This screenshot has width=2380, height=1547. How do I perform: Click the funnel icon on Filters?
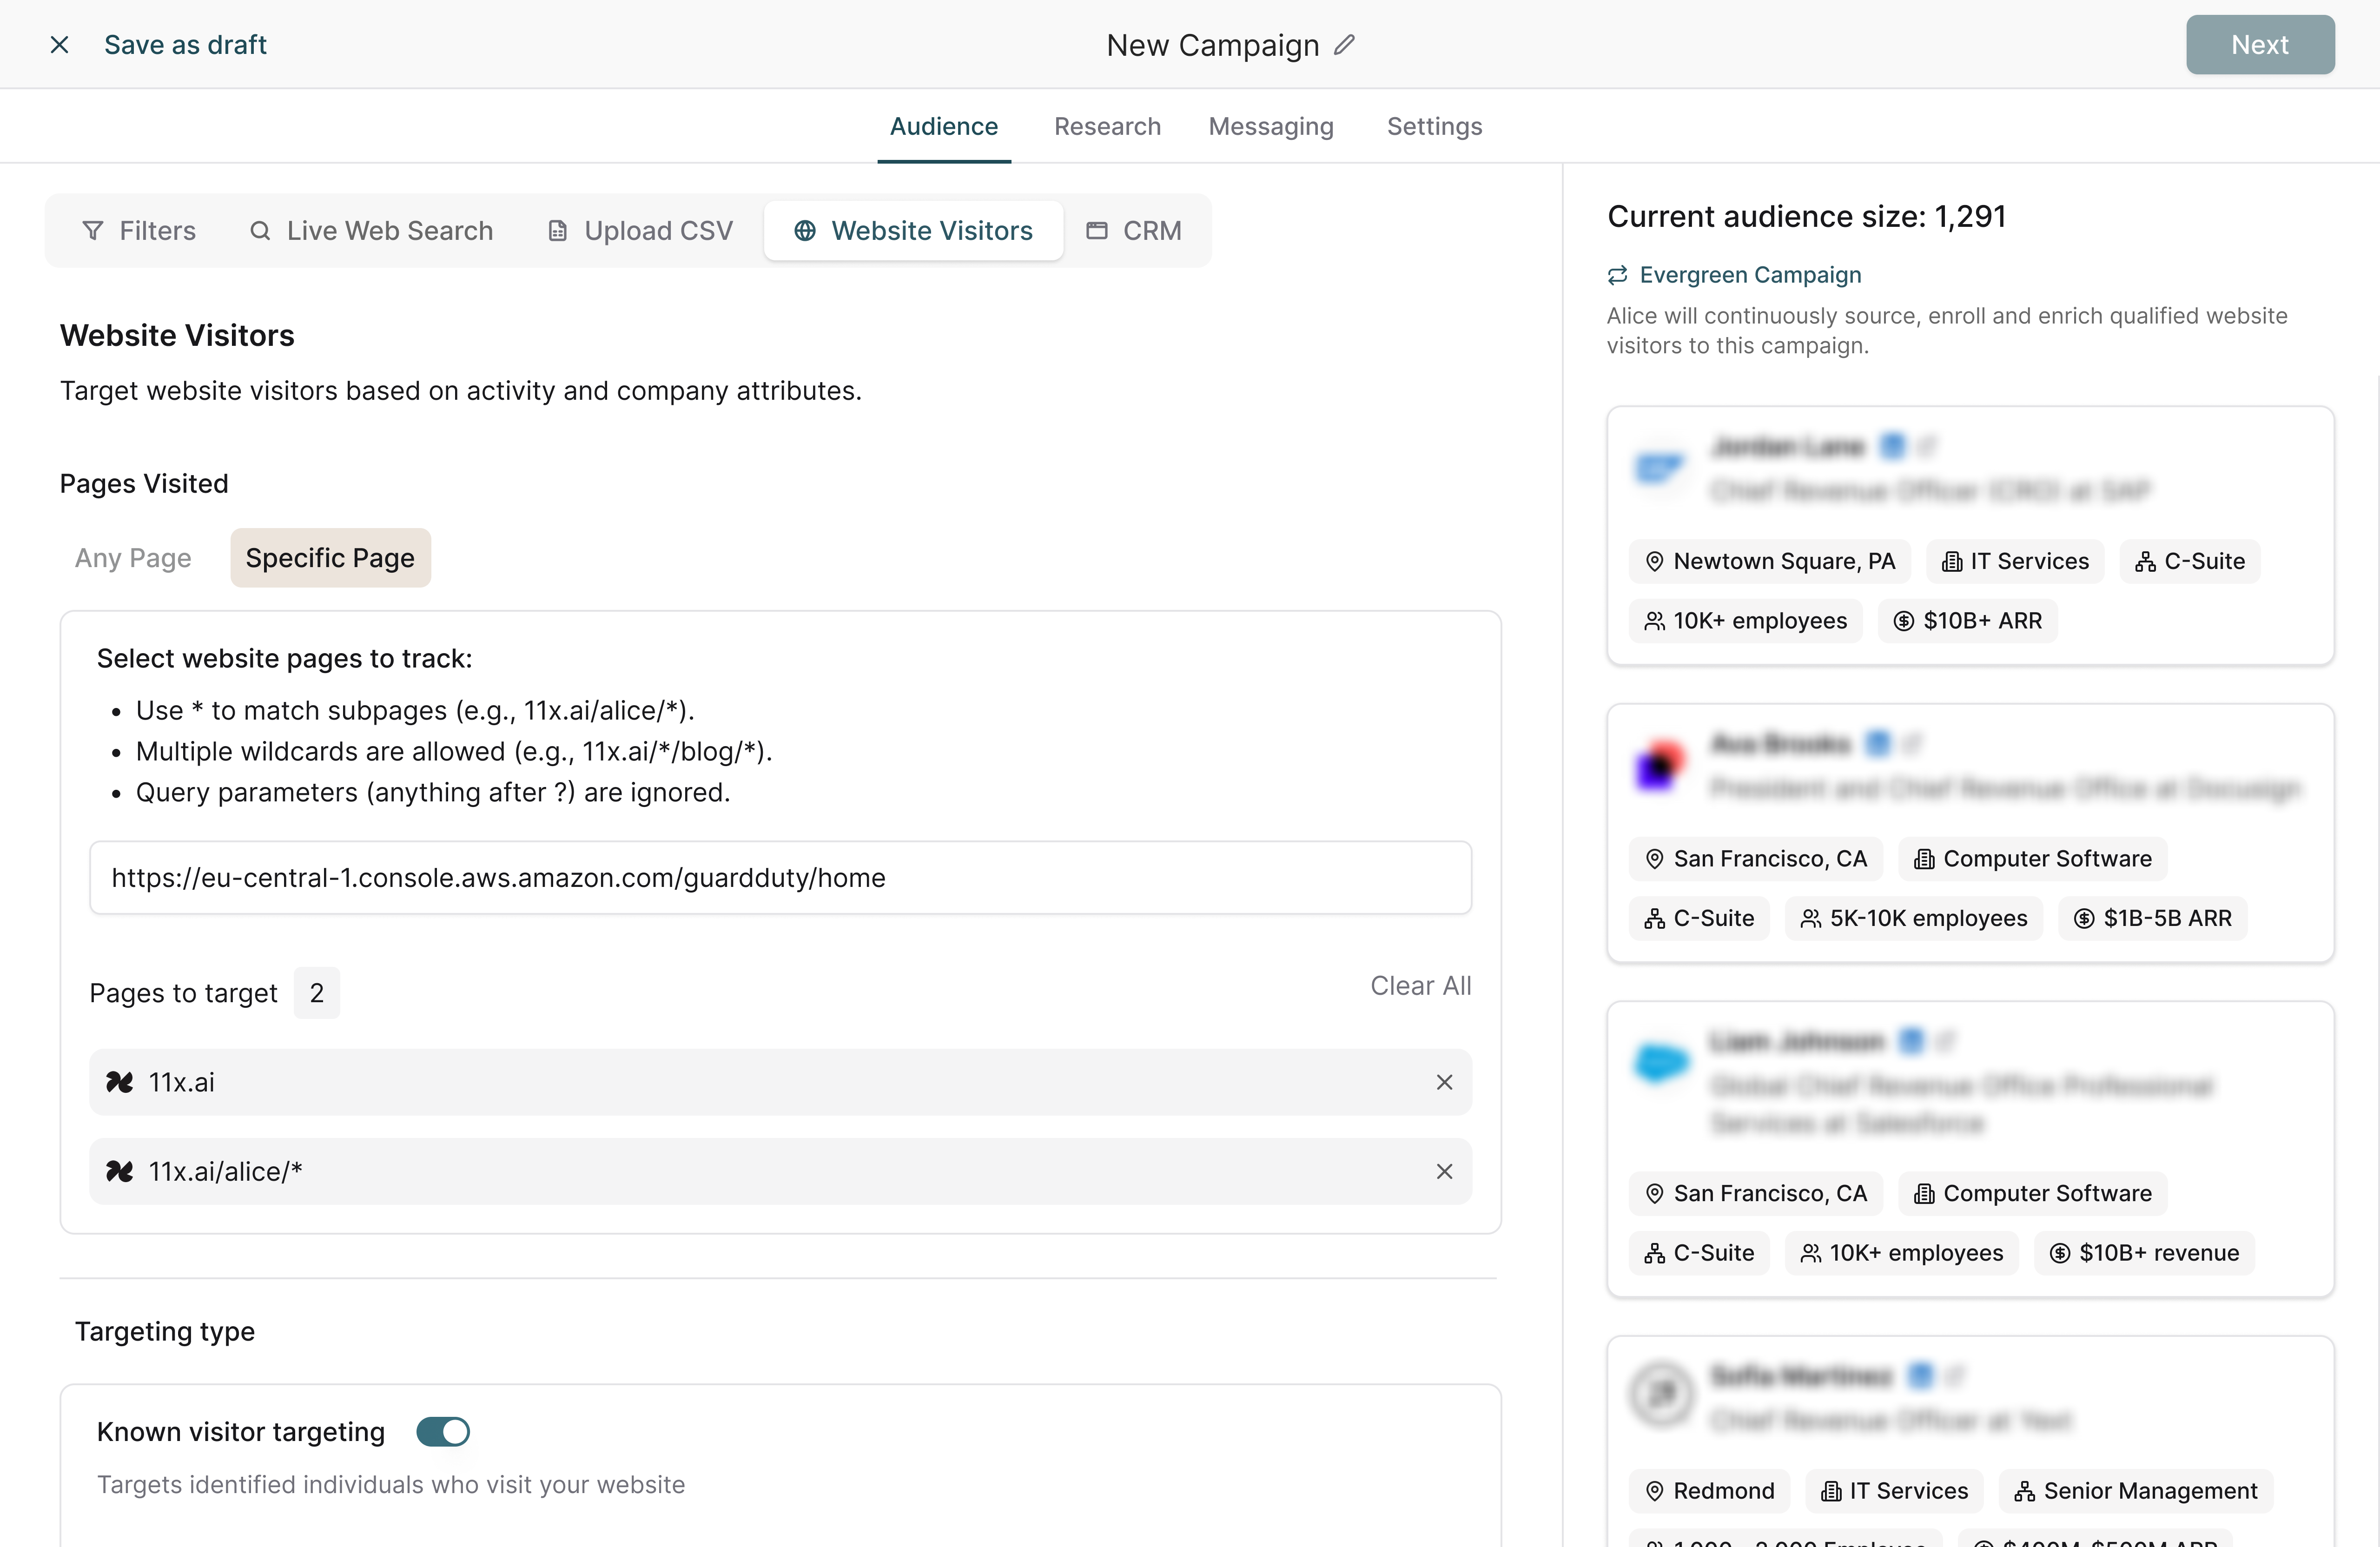pos(93,231)
